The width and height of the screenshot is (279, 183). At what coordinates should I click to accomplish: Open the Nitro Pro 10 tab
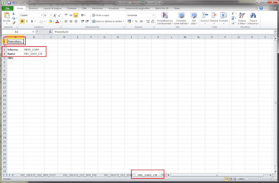[162, 8]
